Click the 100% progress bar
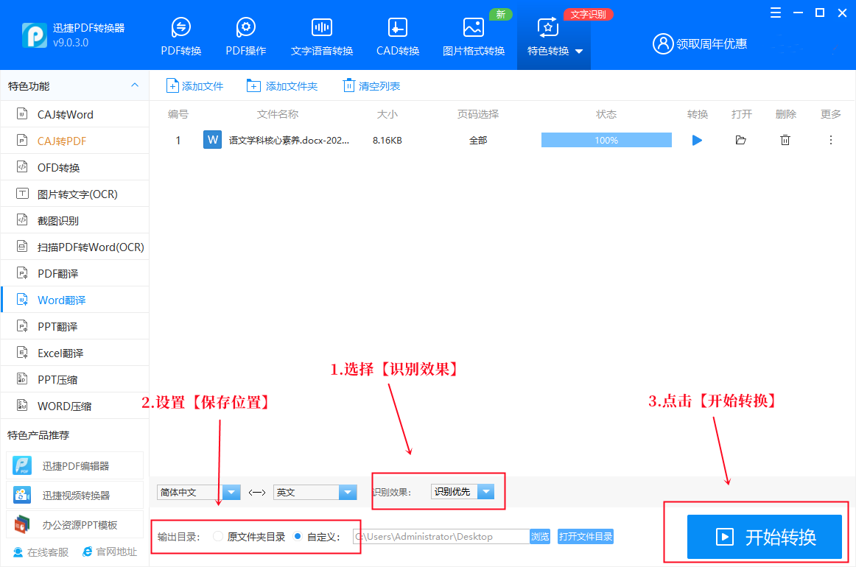Screen dimensions: 856x567 click(x=606, y=140)
